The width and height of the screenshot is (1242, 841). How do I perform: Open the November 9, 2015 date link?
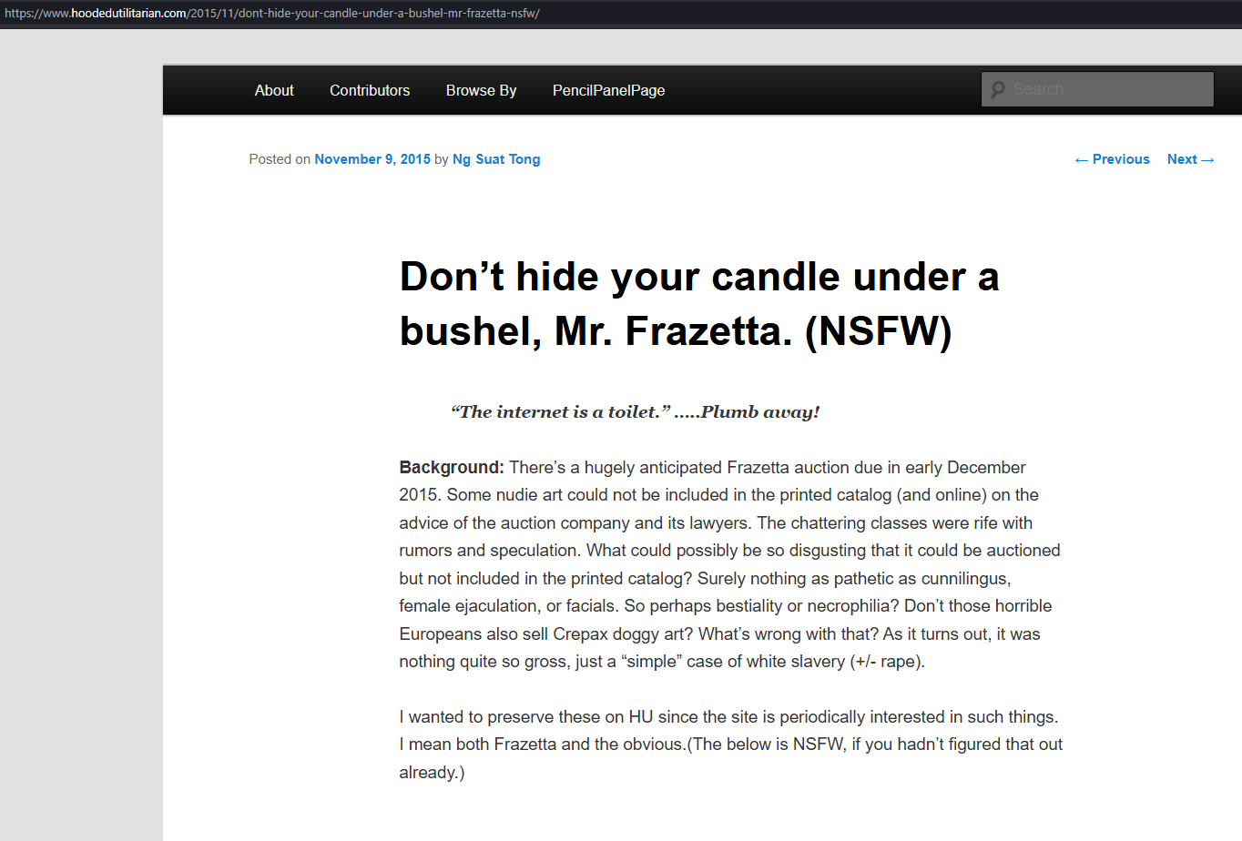coord(372,159)
